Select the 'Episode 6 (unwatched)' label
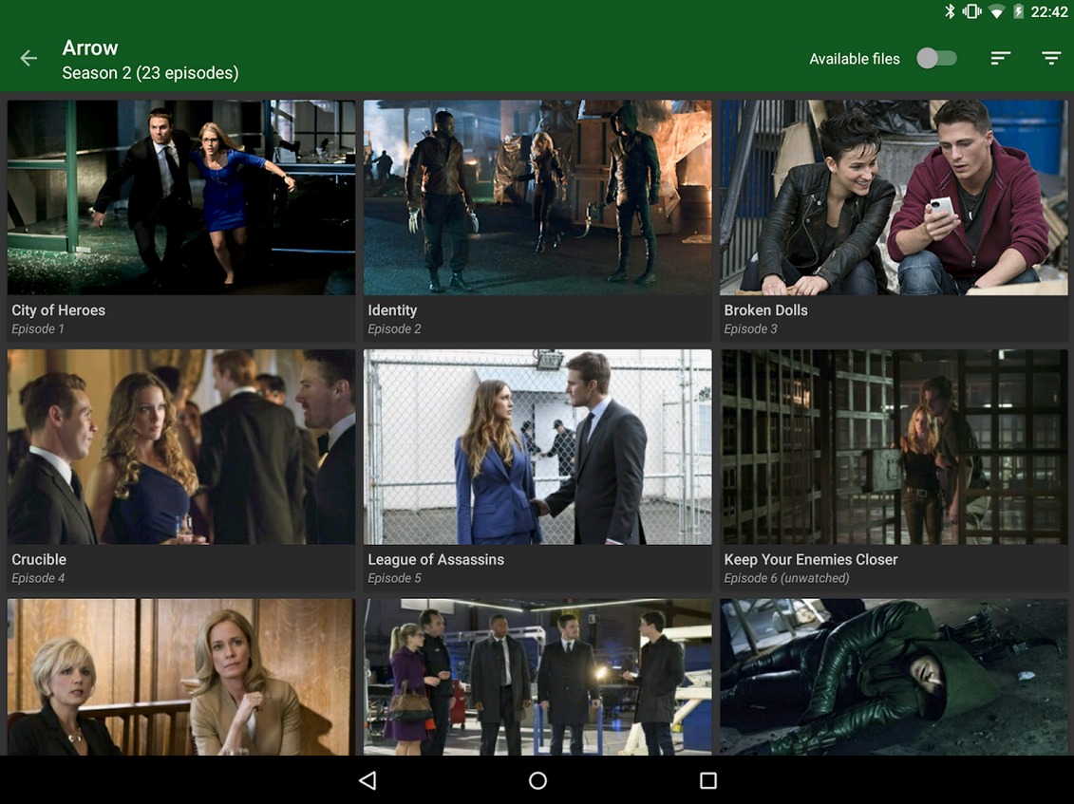This screenshot has width=1074, height=804. click(x=786, y=578)
